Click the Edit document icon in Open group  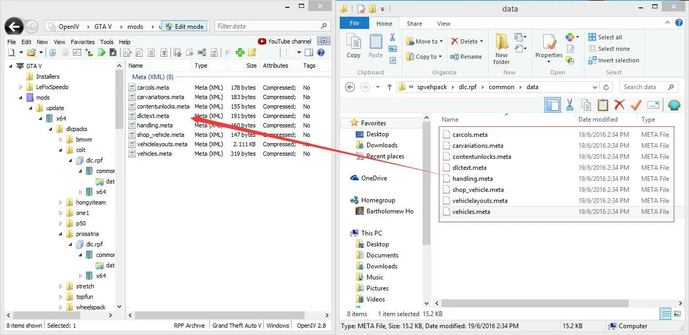pos(570,49)
